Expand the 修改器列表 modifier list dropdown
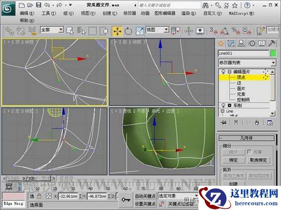Viewport: 281px width, 210px height. (x=247, y=62)
